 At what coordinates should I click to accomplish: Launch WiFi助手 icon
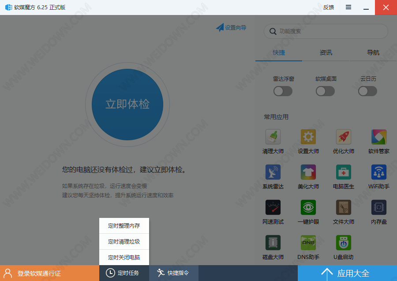379,172
